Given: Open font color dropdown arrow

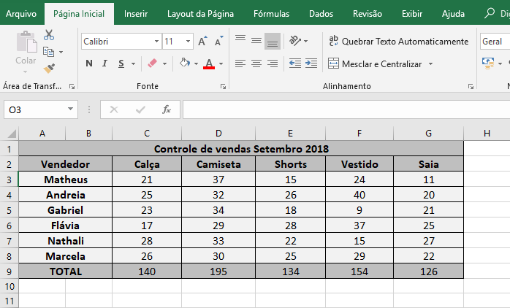Looking at the screenshot, I should [221, 63].
